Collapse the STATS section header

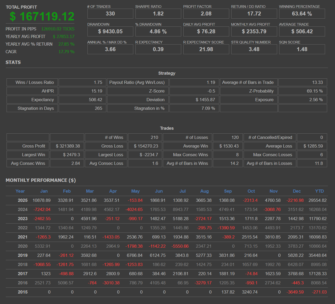13,62
